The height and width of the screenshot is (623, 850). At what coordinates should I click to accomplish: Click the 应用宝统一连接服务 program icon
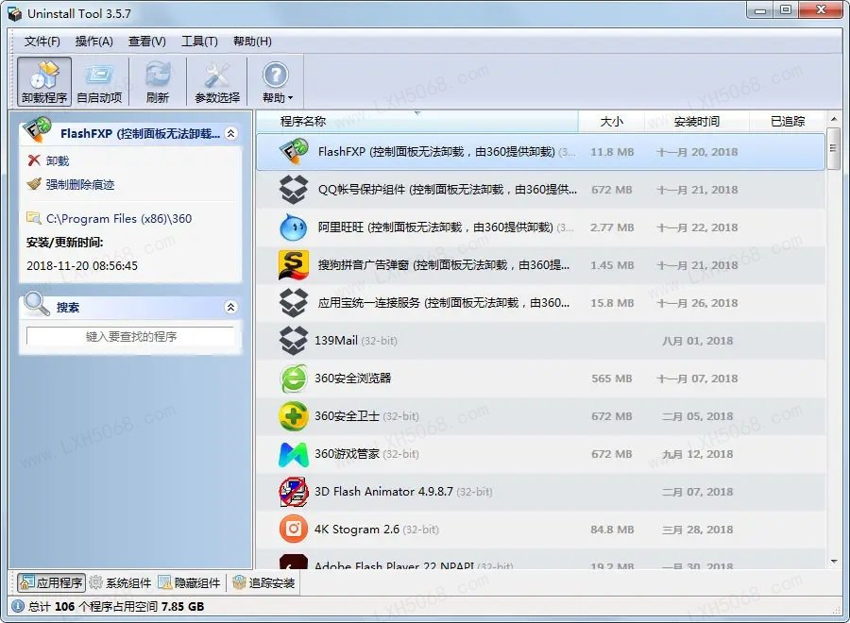point(294,303)
